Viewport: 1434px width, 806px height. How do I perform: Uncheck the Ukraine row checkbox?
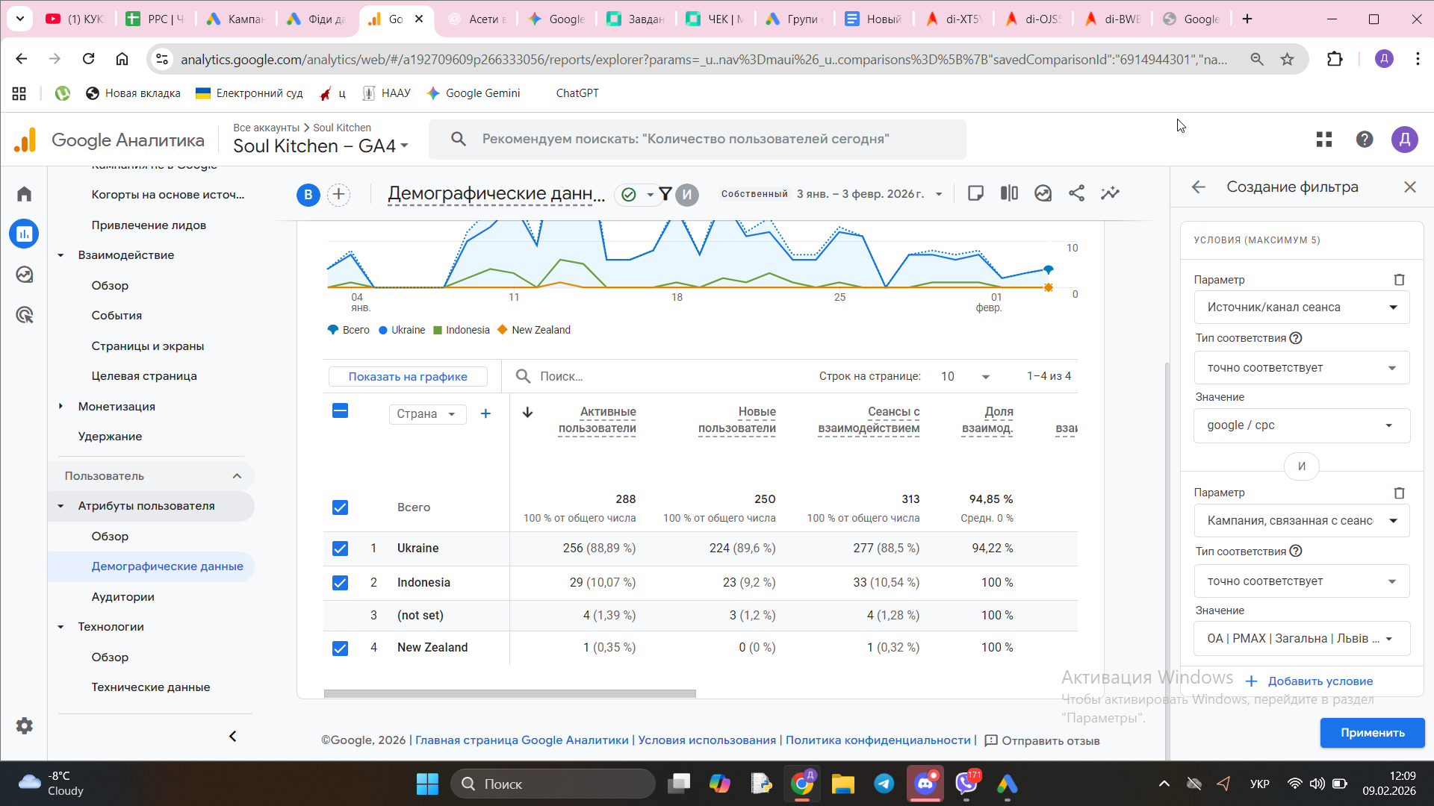coord(340,549)
